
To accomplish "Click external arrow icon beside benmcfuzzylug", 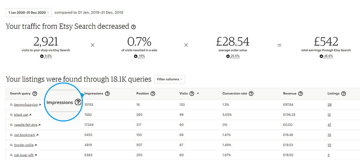I will click(40, 105).
